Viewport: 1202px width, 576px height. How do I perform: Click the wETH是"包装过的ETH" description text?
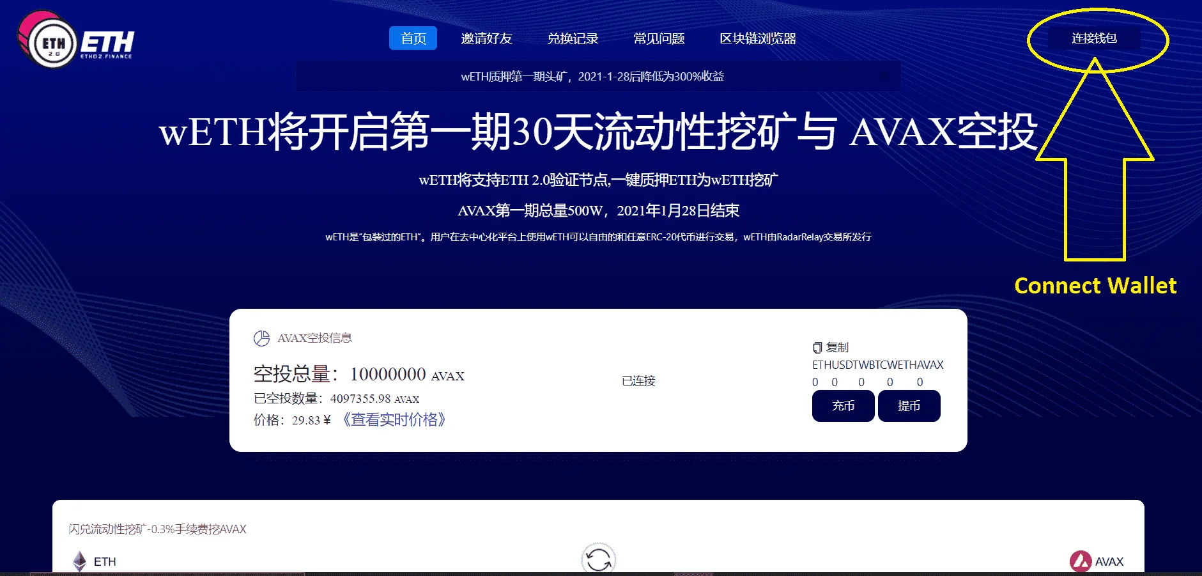pyautogui.click(x=598, y=237)
